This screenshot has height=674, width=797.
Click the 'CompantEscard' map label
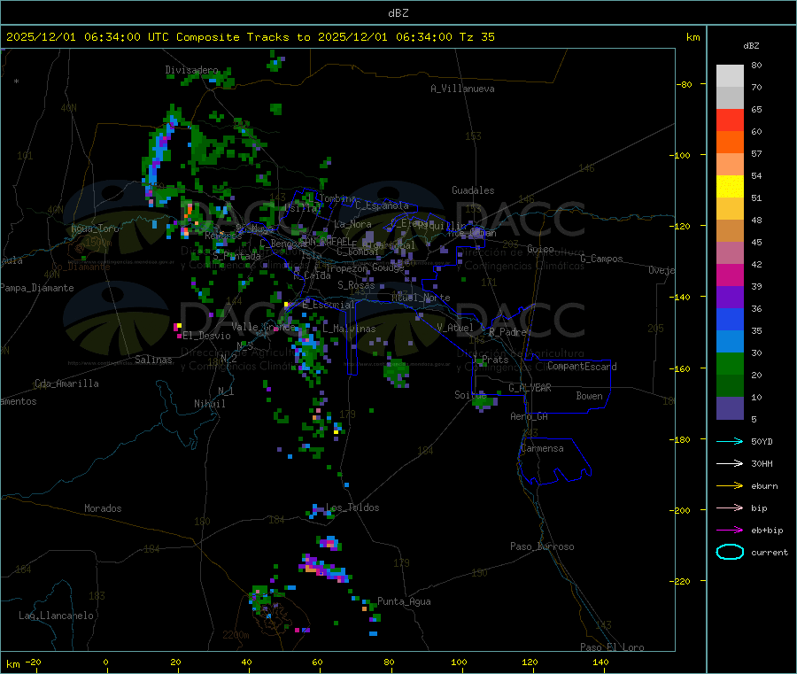582,367
